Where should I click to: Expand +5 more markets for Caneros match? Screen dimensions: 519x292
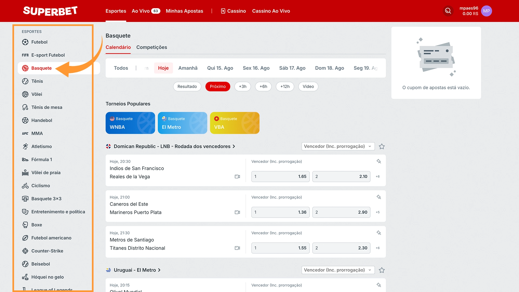tap(378, 212)
